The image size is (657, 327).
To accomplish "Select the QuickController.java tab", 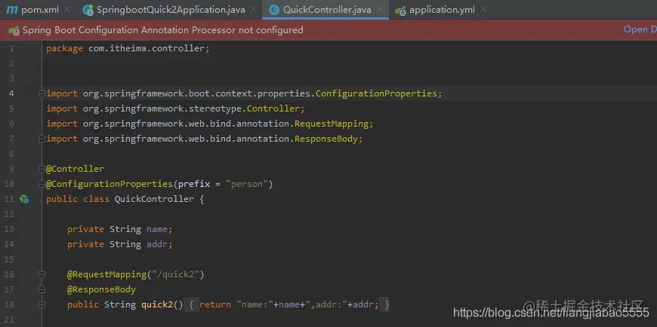I will click(x=327, y=10).
